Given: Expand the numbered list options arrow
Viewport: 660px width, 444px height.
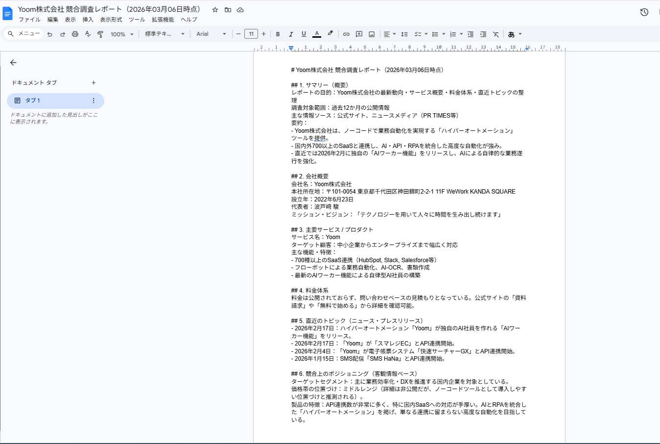Looking at the screenshot, I should click(x=461, y=34).
